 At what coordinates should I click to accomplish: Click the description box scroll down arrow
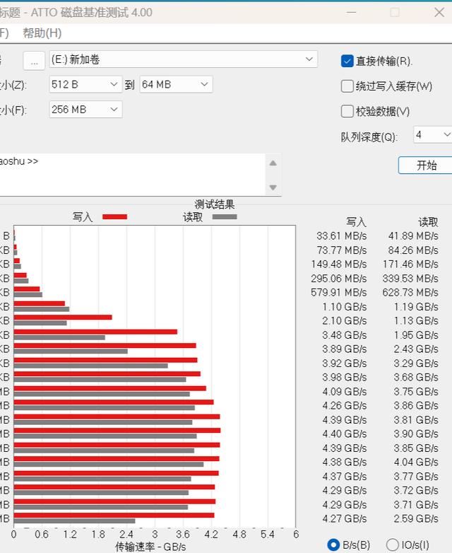(273, 187)
